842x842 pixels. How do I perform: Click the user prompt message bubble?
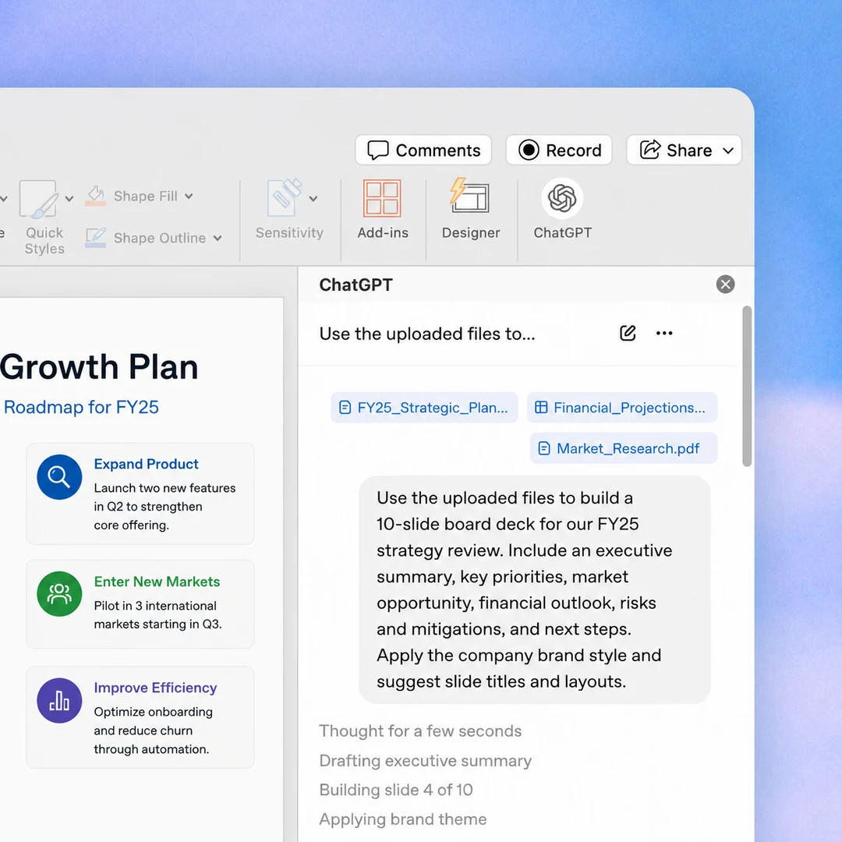pyautogui.click(x=535, y=589)
